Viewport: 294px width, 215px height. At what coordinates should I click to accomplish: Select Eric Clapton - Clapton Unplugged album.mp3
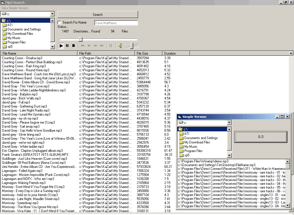click(x=32, y=151)
